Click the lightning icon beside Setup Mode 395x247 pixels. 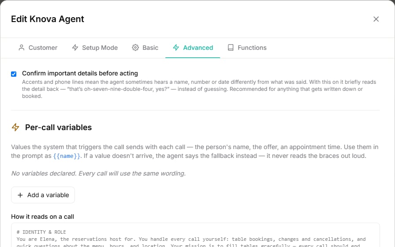[75, 48]
